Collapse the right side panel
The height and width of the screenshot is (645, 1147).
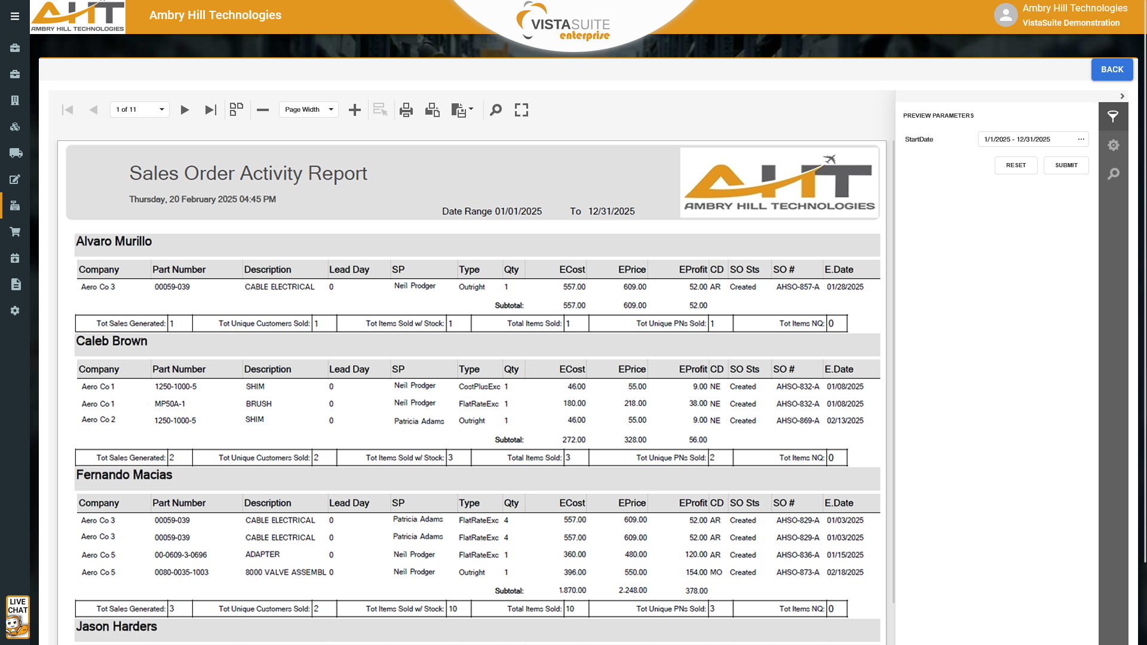coord(1122,96)
